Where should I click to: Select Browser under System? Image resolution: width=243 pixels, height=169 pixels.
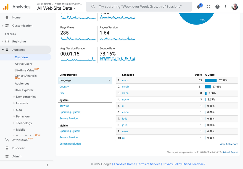click(64, 106)
